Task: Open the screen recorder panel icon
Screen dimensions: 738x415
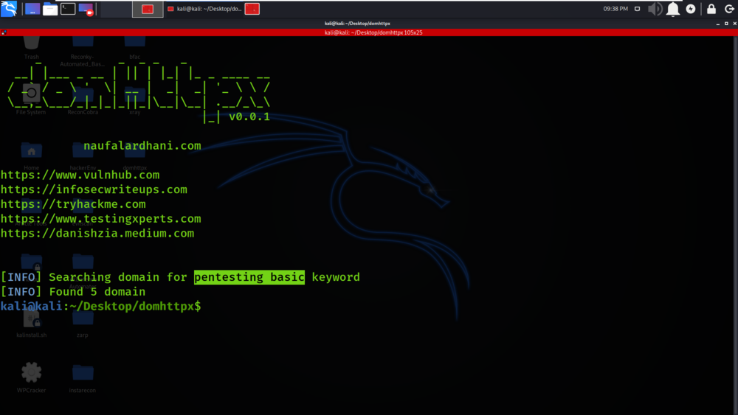Action: (86, 9)
